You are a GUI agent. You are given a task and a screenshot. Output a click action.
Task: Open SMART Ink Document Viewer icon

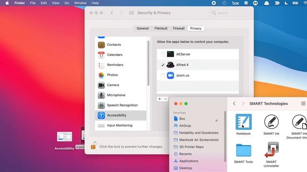click(x=299, y=122)
